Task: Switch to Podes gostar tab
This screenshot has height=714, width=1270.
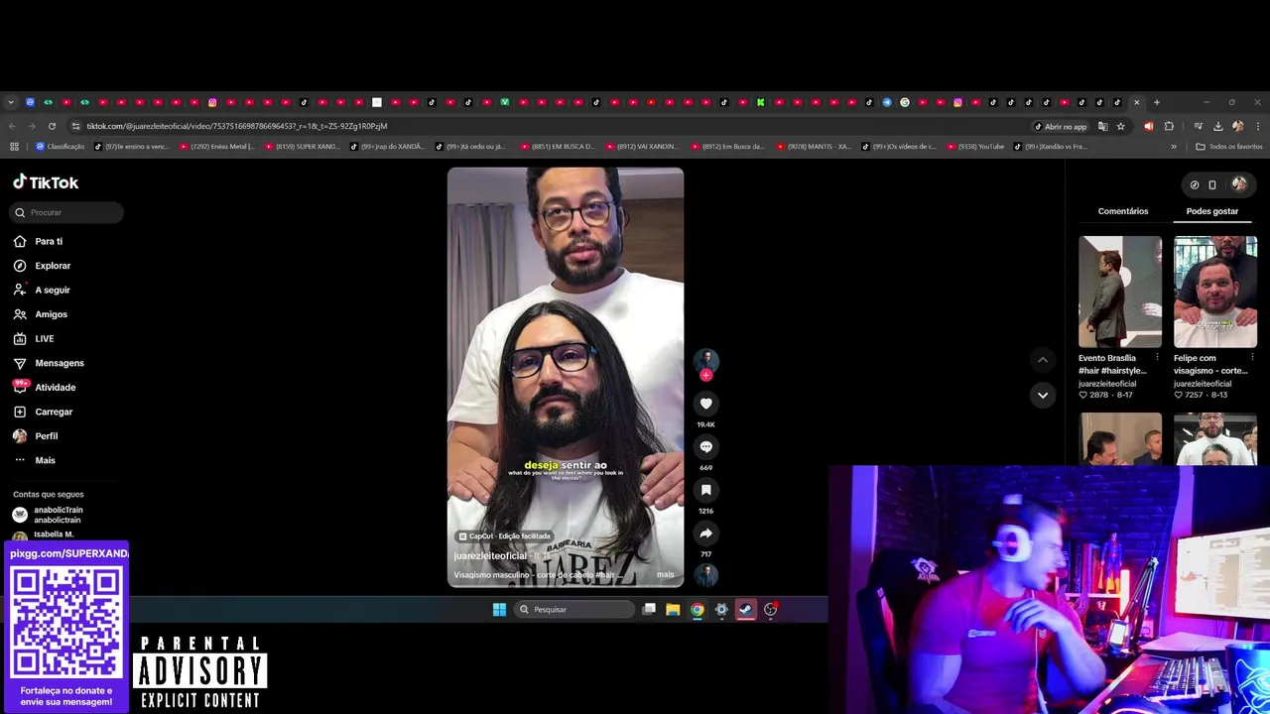Action: pyautogui.click(x=1212, y=211)
